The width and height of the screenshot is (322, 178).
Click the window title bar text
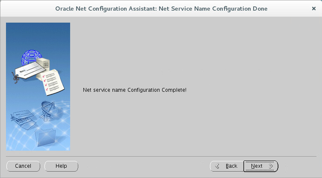pos(161,9)
